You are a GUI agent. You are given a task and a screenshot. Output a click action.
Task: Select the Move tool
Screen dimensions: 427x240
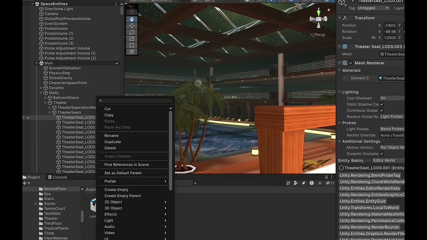pyautogui.click(x=131, y=25)
